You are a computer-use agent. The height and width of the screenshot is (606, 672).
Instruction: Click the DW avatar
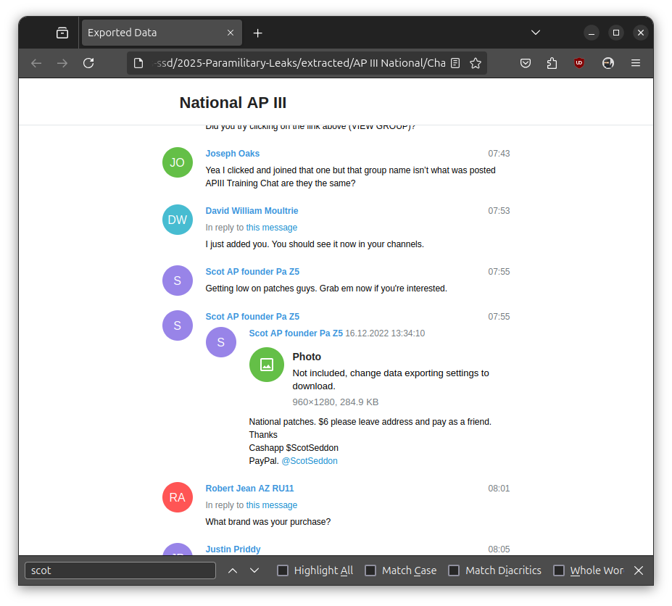[178, 220]
